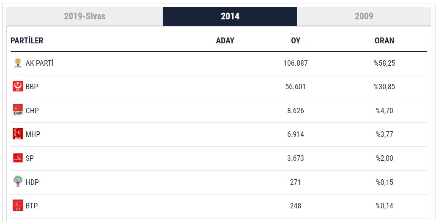This screenshot has width=438, height=221.
Task: Click the HDP tree logo icon
Action: (18, 182)
